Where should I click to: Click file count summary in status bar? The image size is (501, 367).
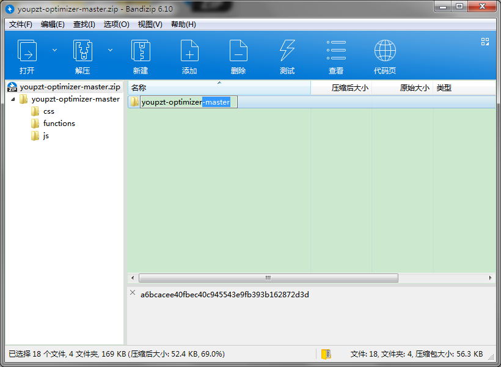(x=417, y=354)
